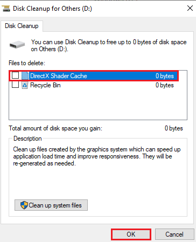This screenshot has height=242, width=196.
Task: Click the gray drive icon beside the description
Action: tap(17, 45)
